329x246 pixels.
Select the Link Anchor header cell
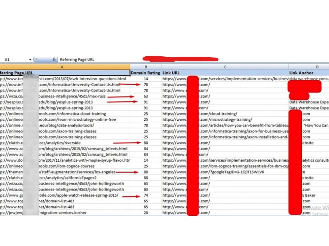tap(309, 73)
